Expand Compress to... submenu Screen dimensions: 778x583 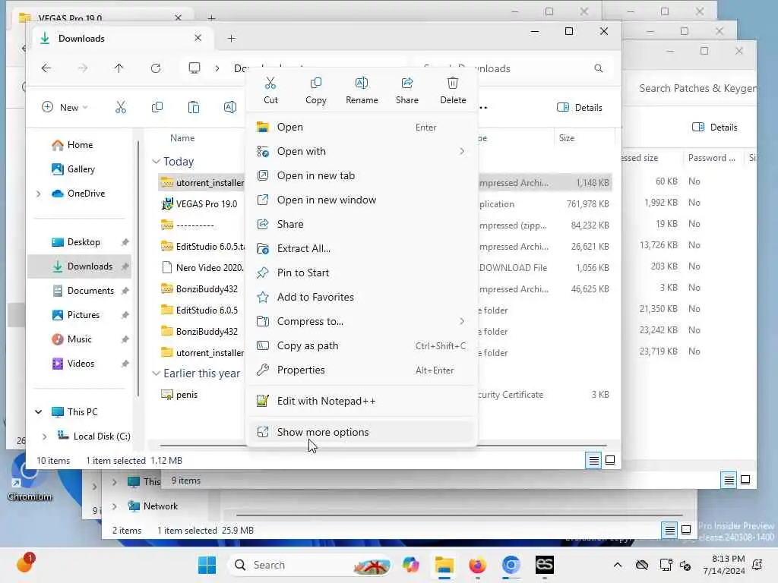tap(362, 321)
